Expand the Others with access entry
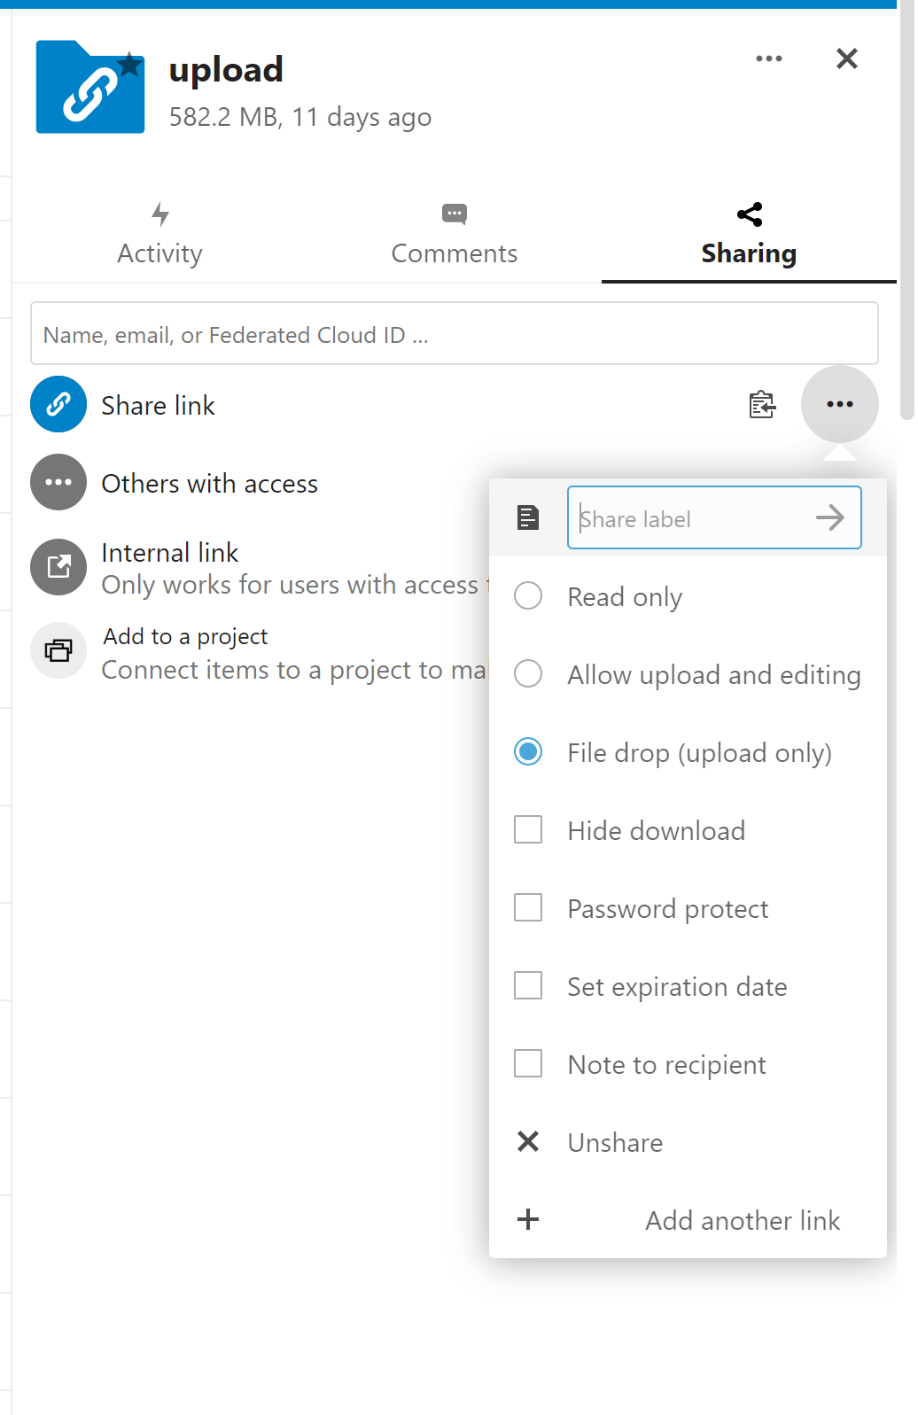This screenshot has width=918, height=1415. tap(58, 482)
